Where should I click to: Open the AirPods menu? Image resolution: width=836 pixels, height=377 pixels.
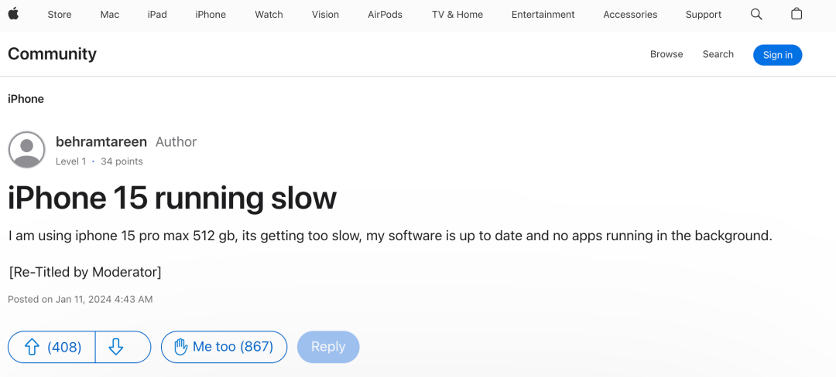pos(385,15)
